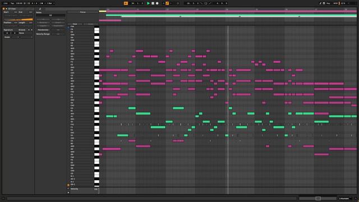Click the Set button beside Length
Image resolution: width=359 pixels, height=202 pixels.
31,22
